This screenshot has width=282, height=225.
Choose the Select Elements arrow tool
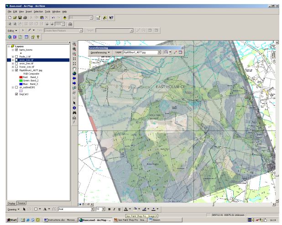coord(74,103)
